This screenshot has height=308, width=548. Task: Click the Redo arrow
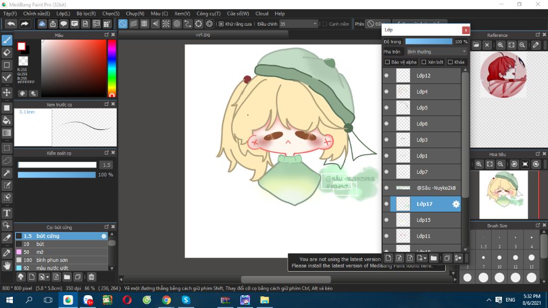(x=25, y=24)
